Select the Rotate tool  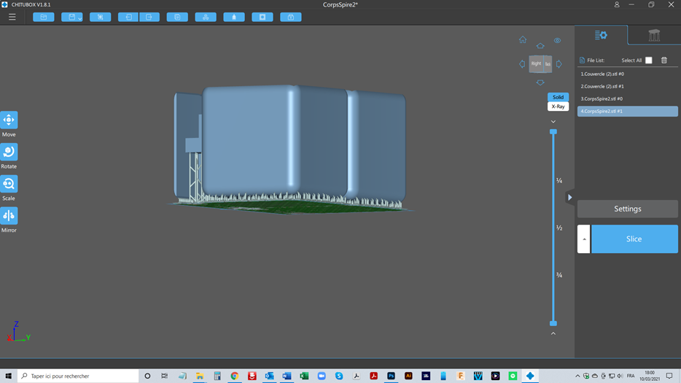(9, 152)
